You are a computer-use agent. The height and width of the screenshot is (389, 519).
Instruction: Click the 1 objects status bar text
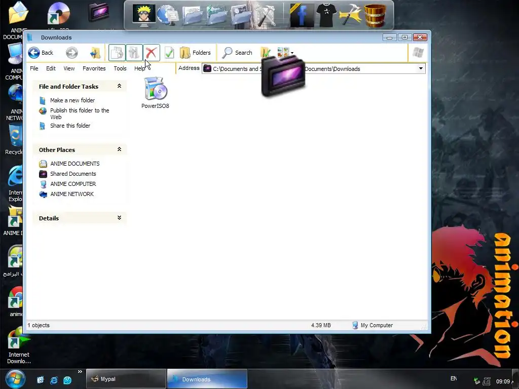point(39,325)
